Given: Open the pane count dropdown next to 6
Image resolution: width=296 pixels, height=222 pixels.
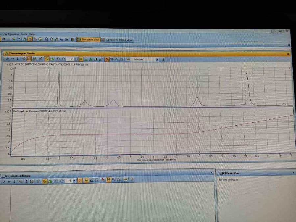Looking at the screenshot, I should click(x=75, y=59).
